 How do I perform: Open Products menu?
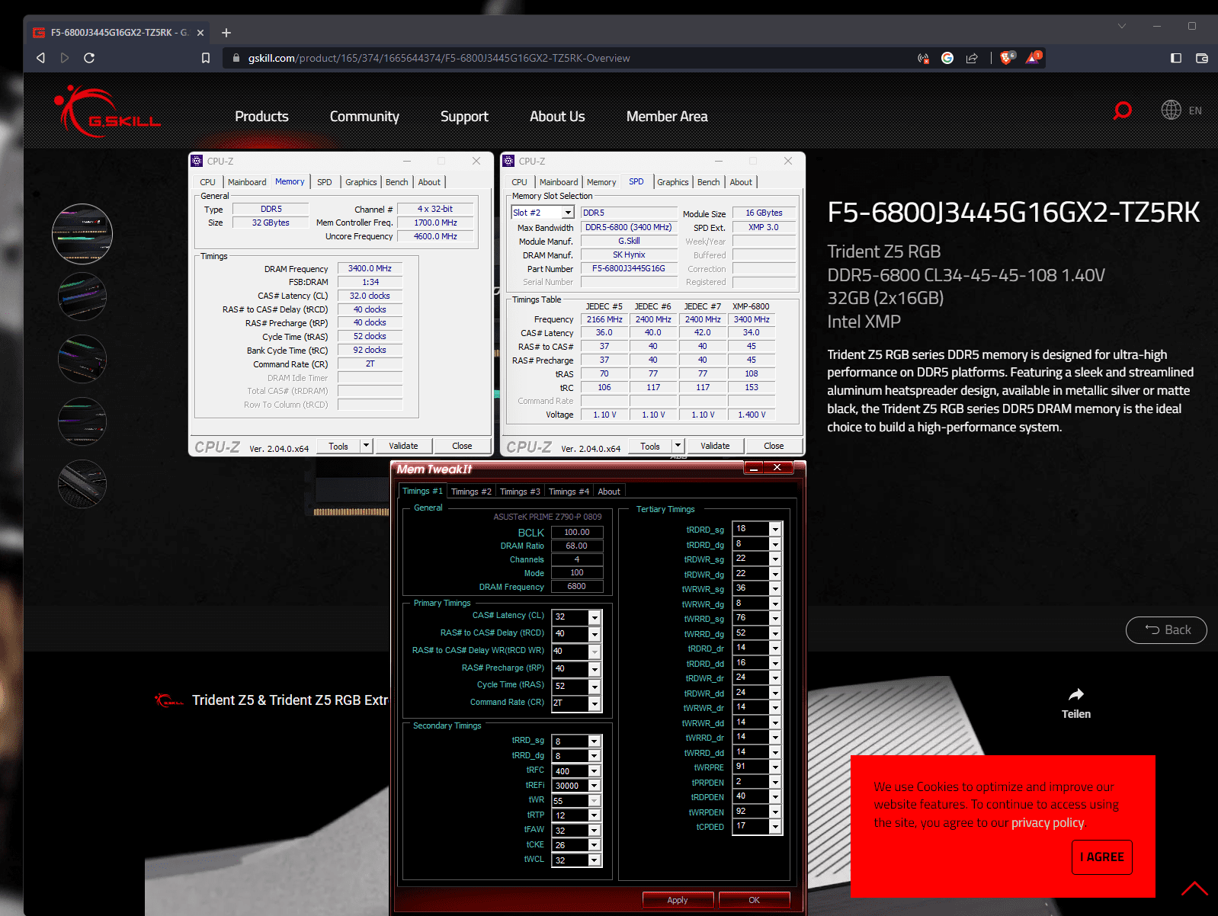pos(261,117)
